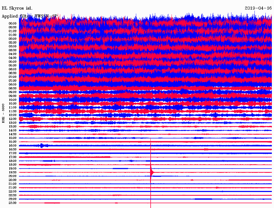Select the 17:30 time label
Viewport: 274px width, 208px height.
click(13, 157)
